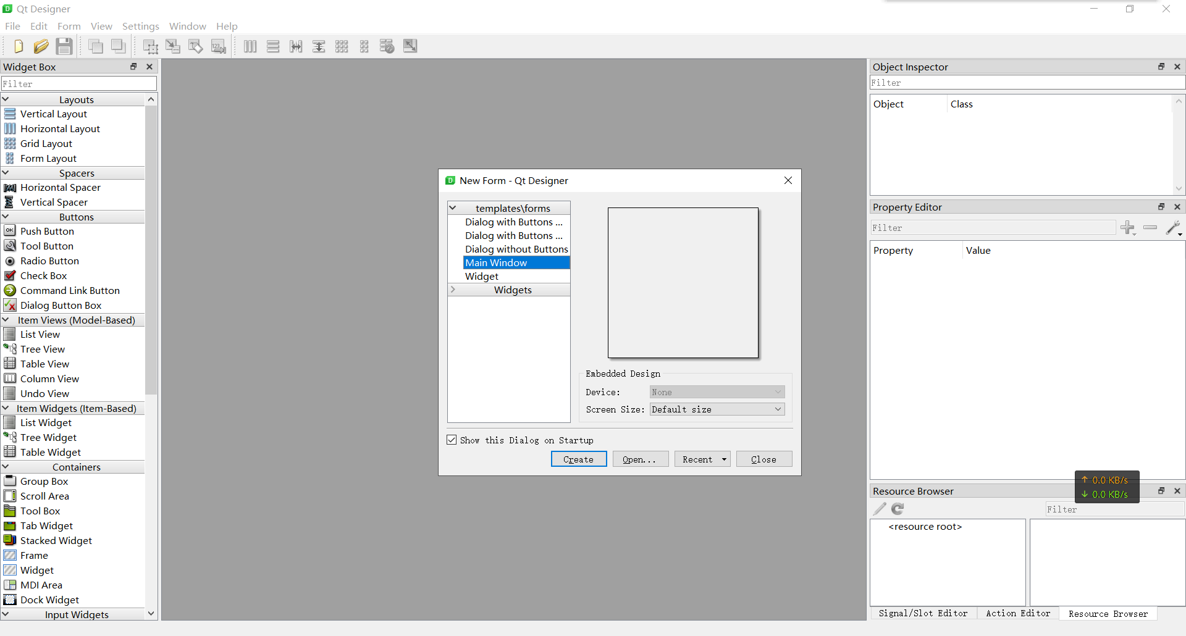Open the View menu
Viewport: 1186px width, 636px height.
pos(101,26)
